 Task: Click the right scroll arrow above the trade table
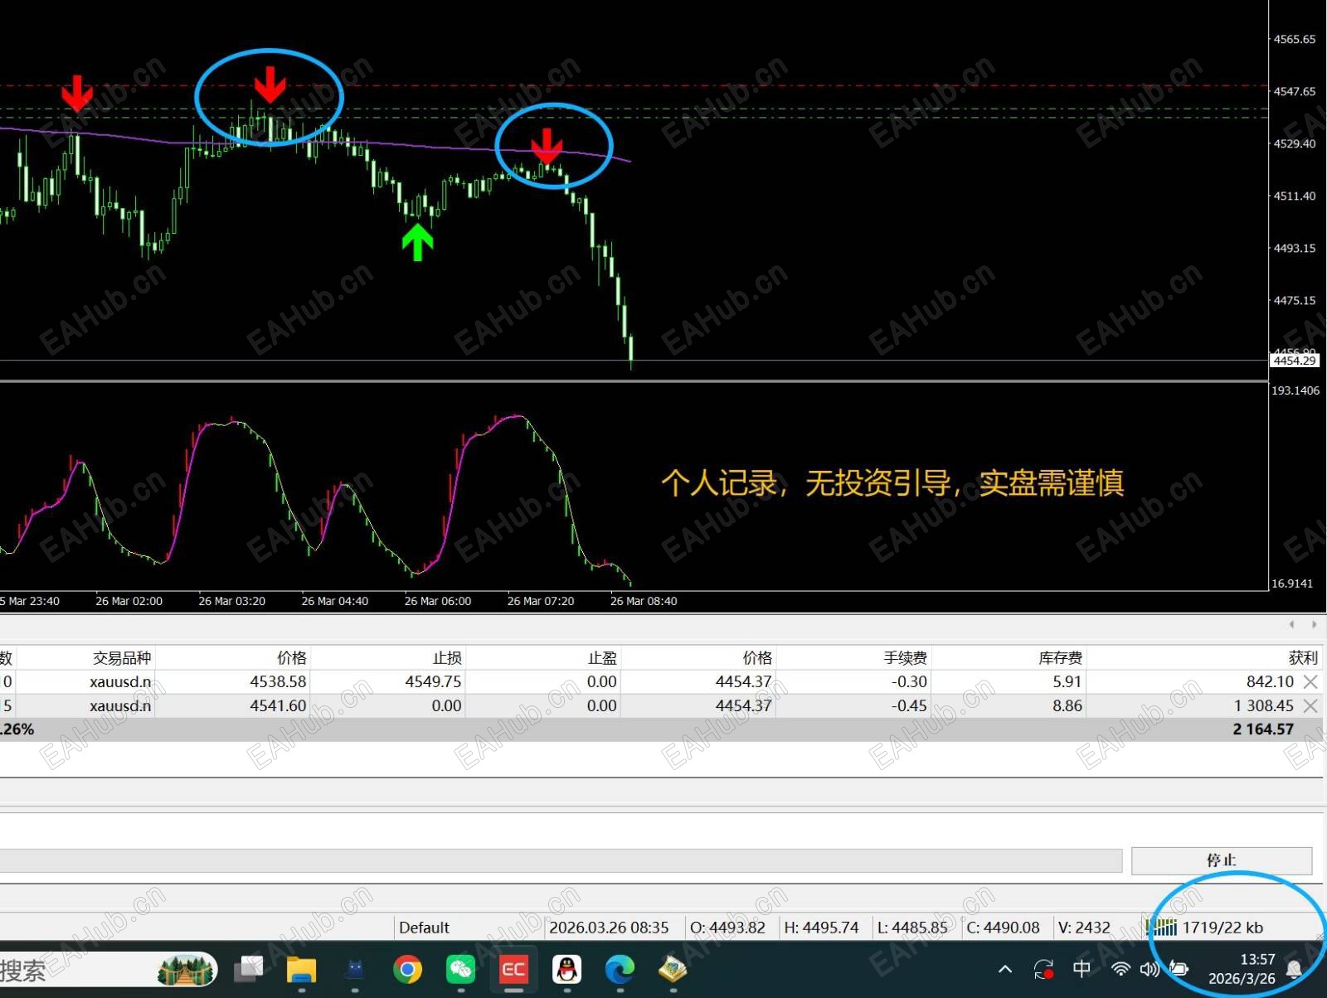[x=1313, y=624]
